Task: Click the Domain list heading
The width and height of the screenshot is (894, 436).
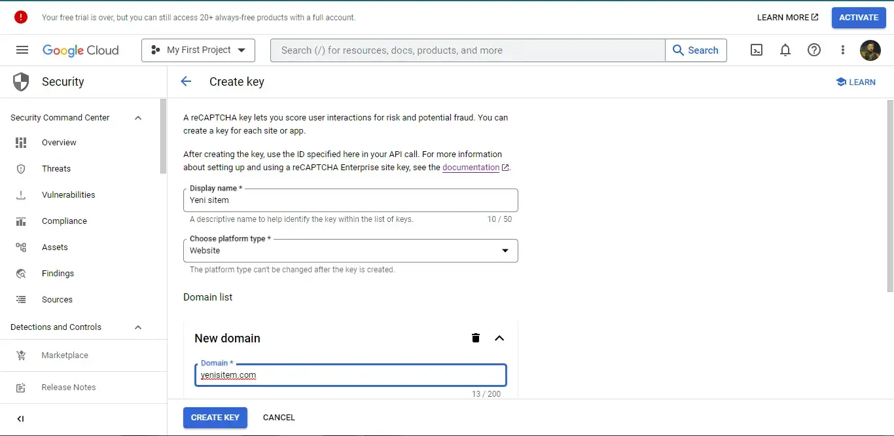Action: tap(207, 297)
